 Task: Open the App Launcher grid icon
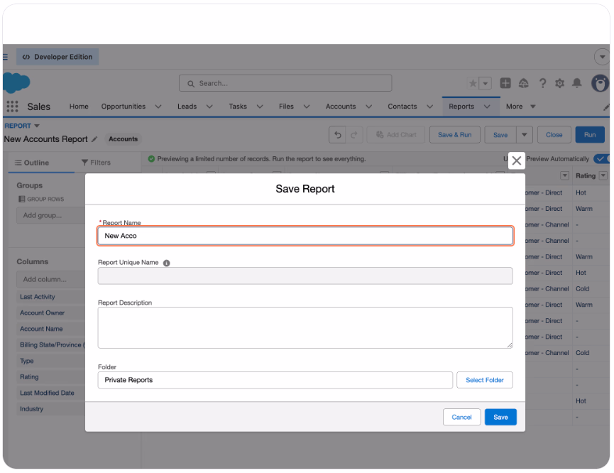pyautogui.click(x=12, y=107)
